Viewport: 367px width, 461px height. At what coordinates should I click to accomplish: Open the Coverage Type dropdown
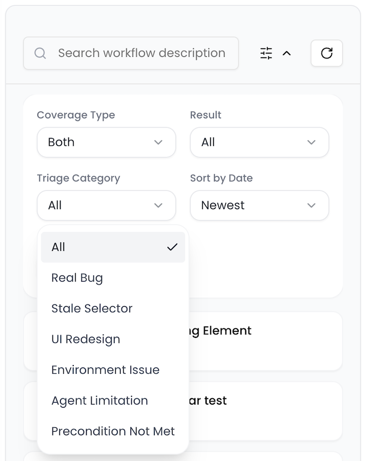[106, 142]
